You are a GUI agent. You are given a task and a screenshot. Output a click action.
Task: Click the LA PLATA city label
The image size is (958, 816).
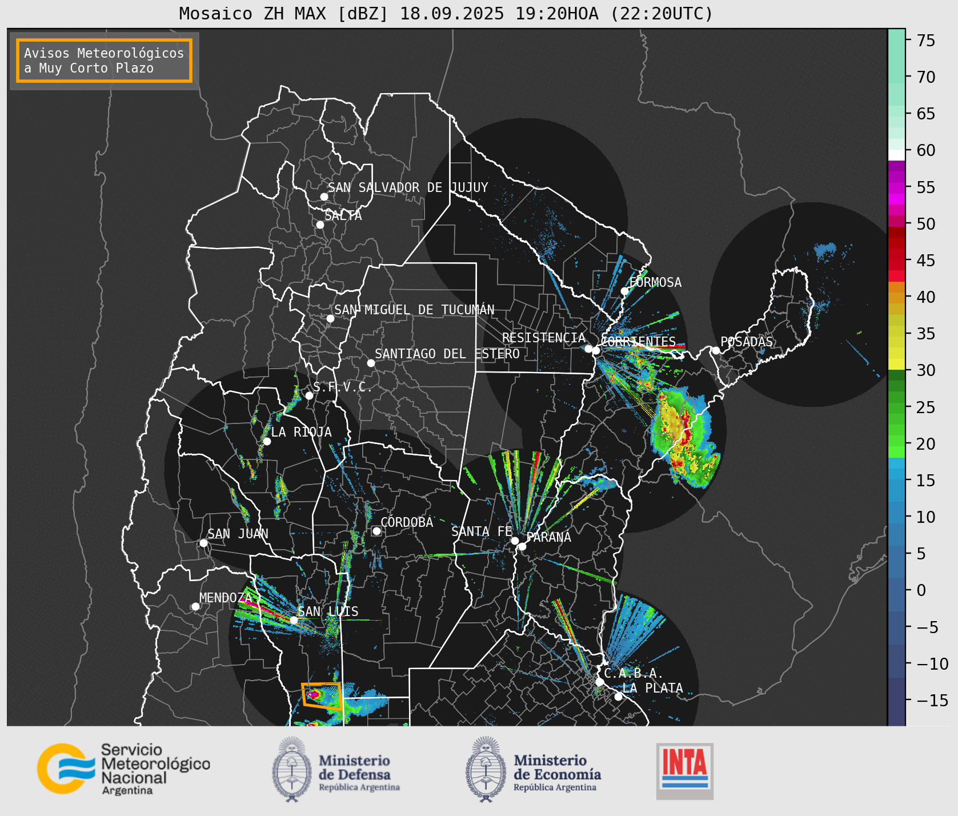[x=652, y=688]
